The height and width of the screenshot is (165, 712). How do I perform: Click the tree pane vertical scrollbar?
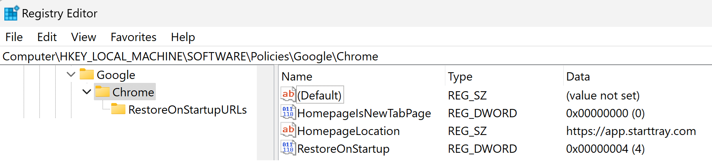tap(265, 113)
